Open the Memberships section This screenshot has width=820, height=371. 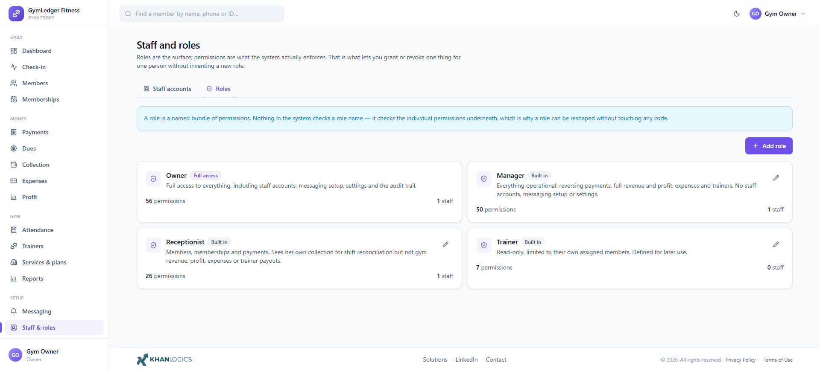54,99
